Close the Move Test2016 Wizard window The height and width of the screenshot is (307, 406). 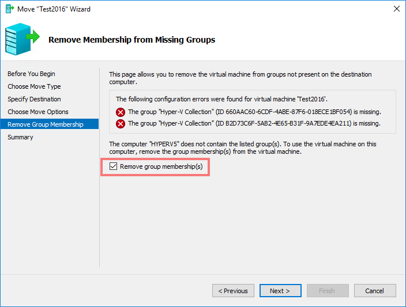coord(396,9)
